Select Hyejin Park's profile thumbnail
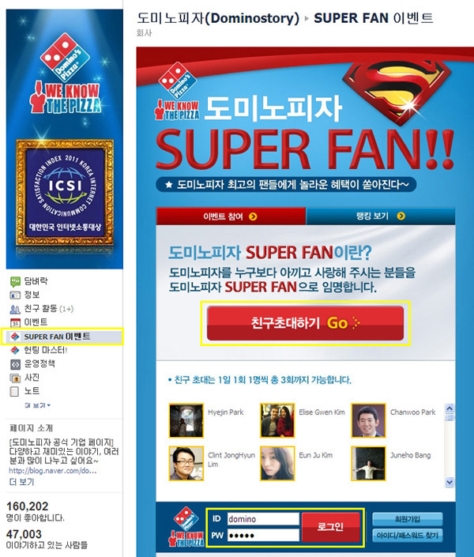This screenshot has height=557, width=474. pos(186,420)
